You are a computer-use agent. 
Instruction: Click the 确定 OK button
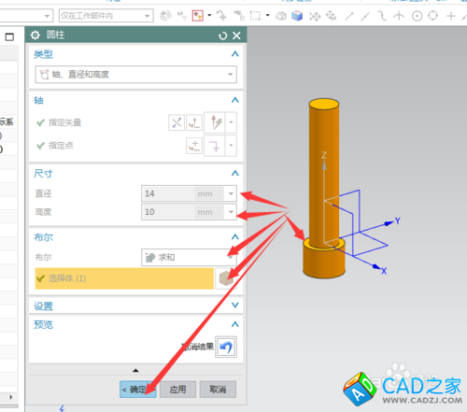[x=138, y=390]
